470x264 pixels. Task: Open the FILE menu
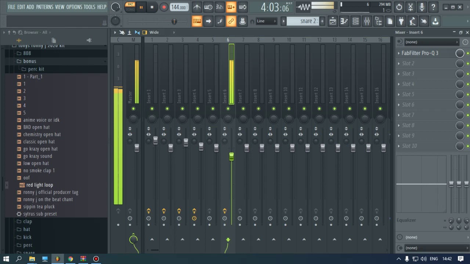coord(12,7)
